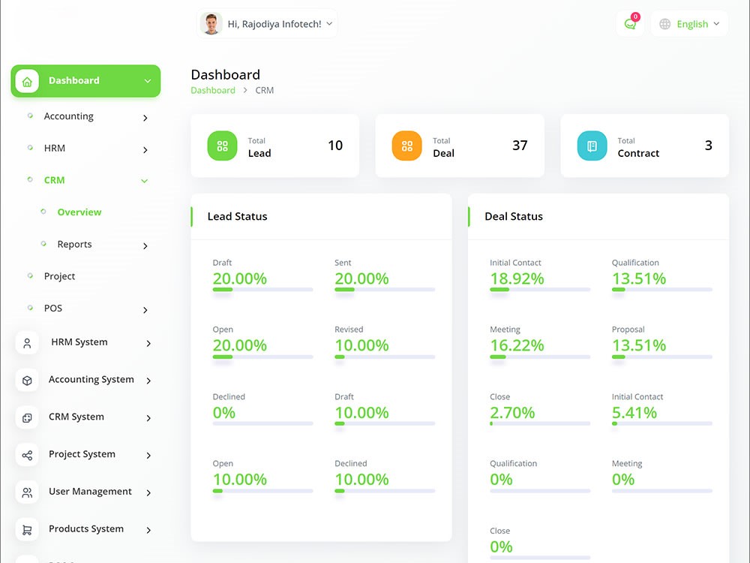Click the Lead Status heading

point(237,216)
